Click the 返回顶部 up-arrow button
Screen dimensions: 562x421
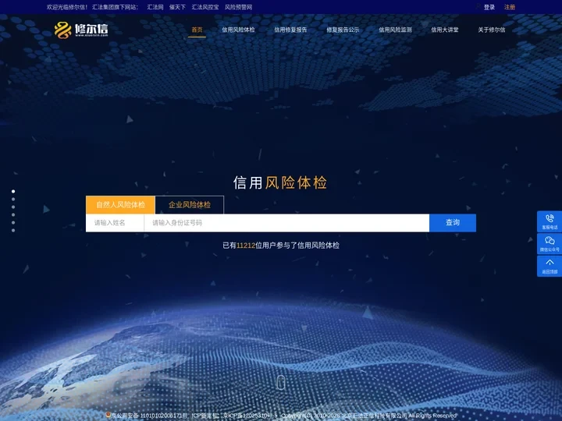549,266
